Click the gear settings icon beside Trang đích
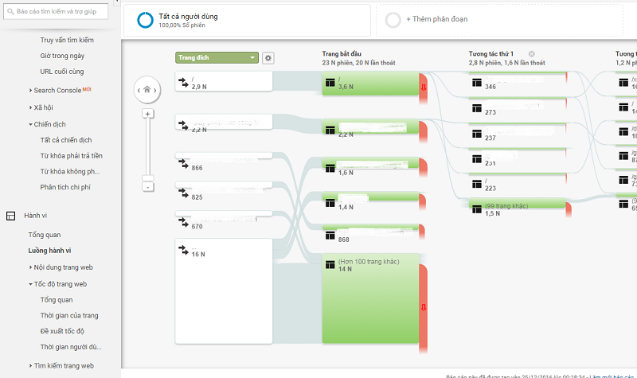Screen dimensions: 637x378 tap(268, 58)
